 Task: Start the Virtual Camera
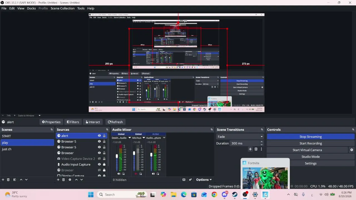[x=307, y=150]
